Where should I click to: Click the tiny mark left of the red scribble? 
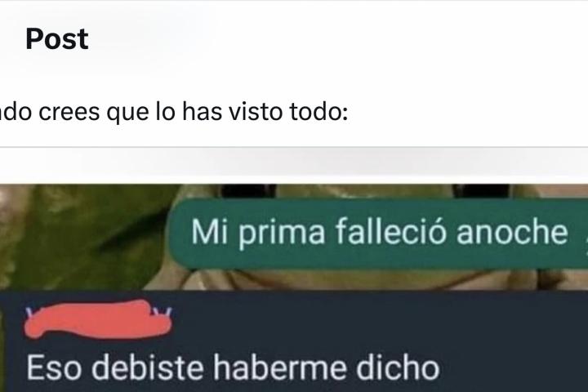pyautogui.click(x=29, y=312)
